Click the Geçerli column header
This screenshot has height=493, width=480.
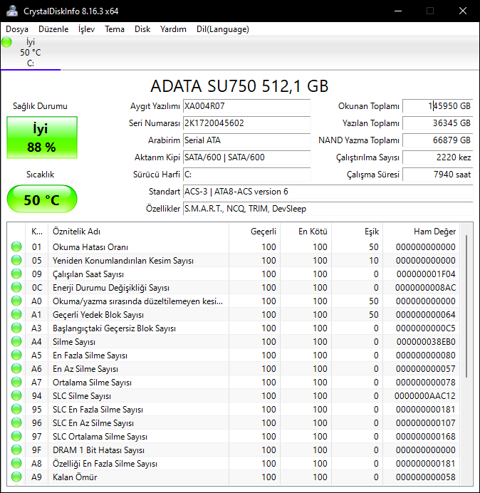(255, 232)
